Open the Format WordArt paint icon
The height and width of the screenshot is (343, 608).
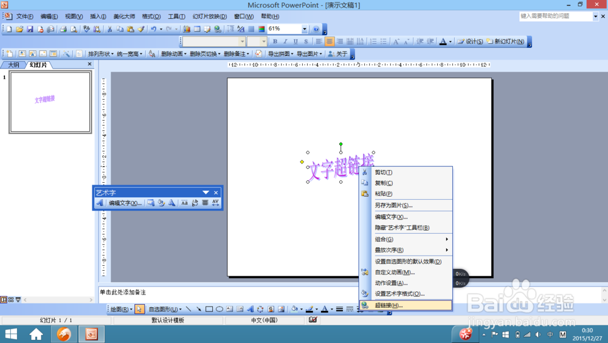161,203
